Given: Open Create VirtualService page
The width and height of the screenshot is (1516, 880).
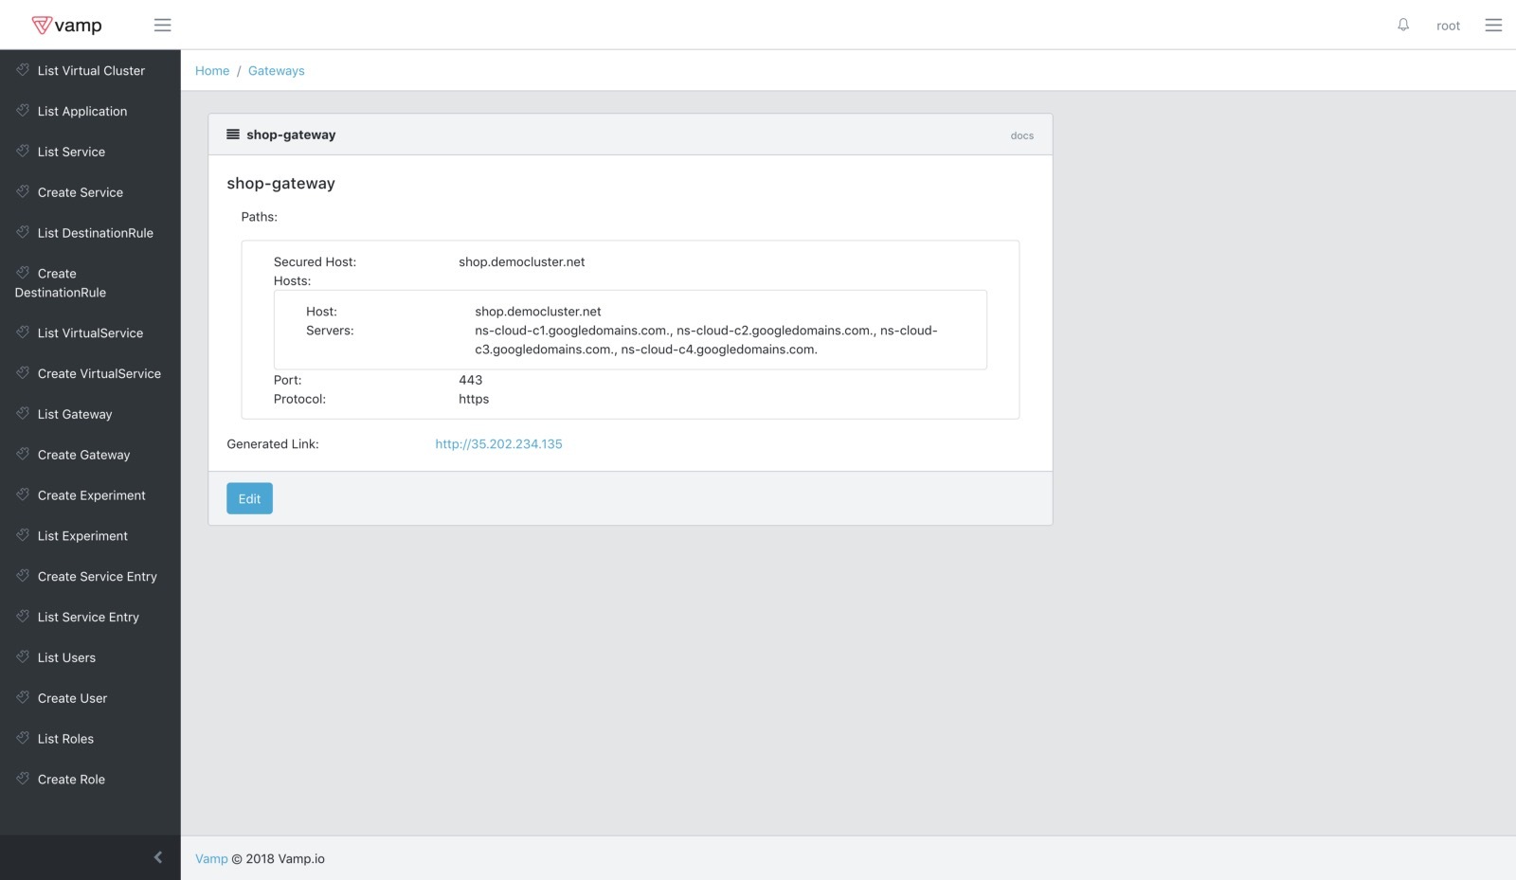Looking at the screenshot, I should pos(90,374).
